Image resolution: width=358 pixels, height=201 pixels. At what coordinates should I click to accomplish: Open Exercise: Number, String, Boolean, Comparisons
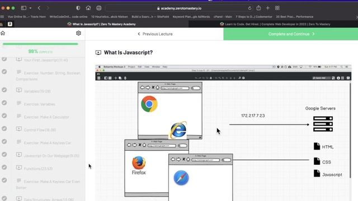pyautogui.click(x=49, y=76)
